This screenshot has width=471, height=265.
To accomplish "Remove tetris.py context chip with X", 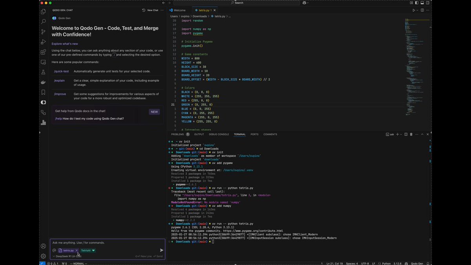I will [x=77, y=250].
